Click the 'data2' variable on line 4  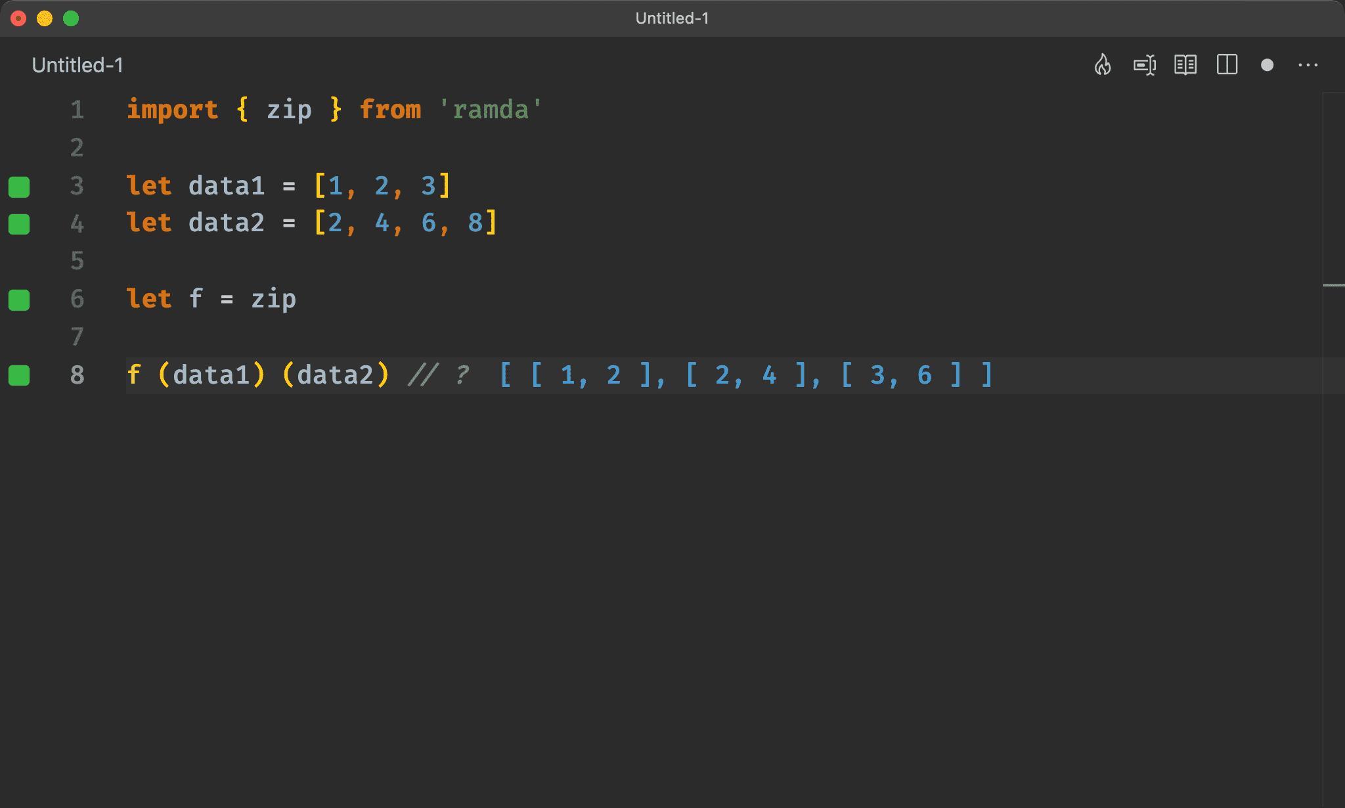pos(227,223)
